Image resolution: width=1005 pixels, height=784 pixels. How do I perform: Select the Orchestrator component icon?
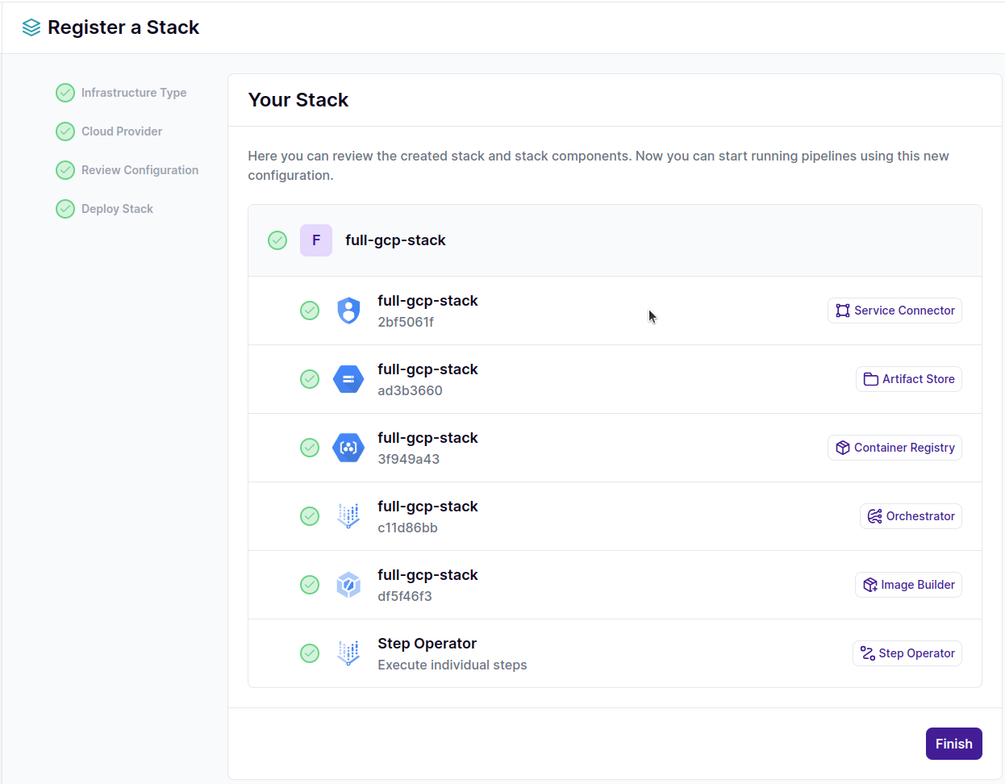click(348, 516)
